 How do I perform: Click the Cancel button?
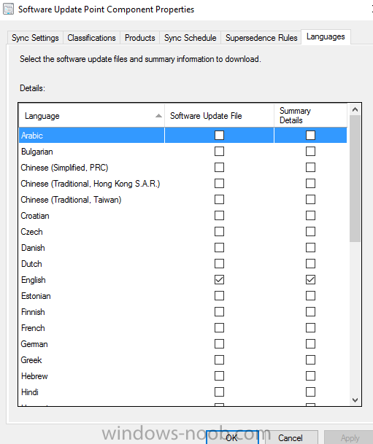tap(291, 437)
